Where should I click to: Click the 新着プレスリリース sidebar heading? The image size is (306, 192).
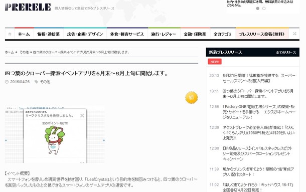click(225, 52)
